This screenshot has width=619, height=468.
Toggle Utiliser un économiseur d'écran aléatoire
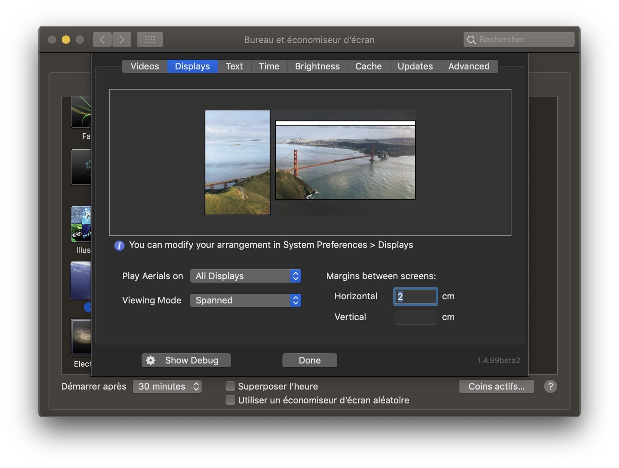[230, 400]
